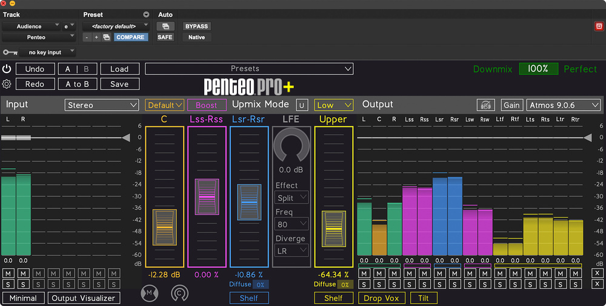Toggle the Tilt button
Viewport: 606px width, 306px height.
tap(424, 298)
